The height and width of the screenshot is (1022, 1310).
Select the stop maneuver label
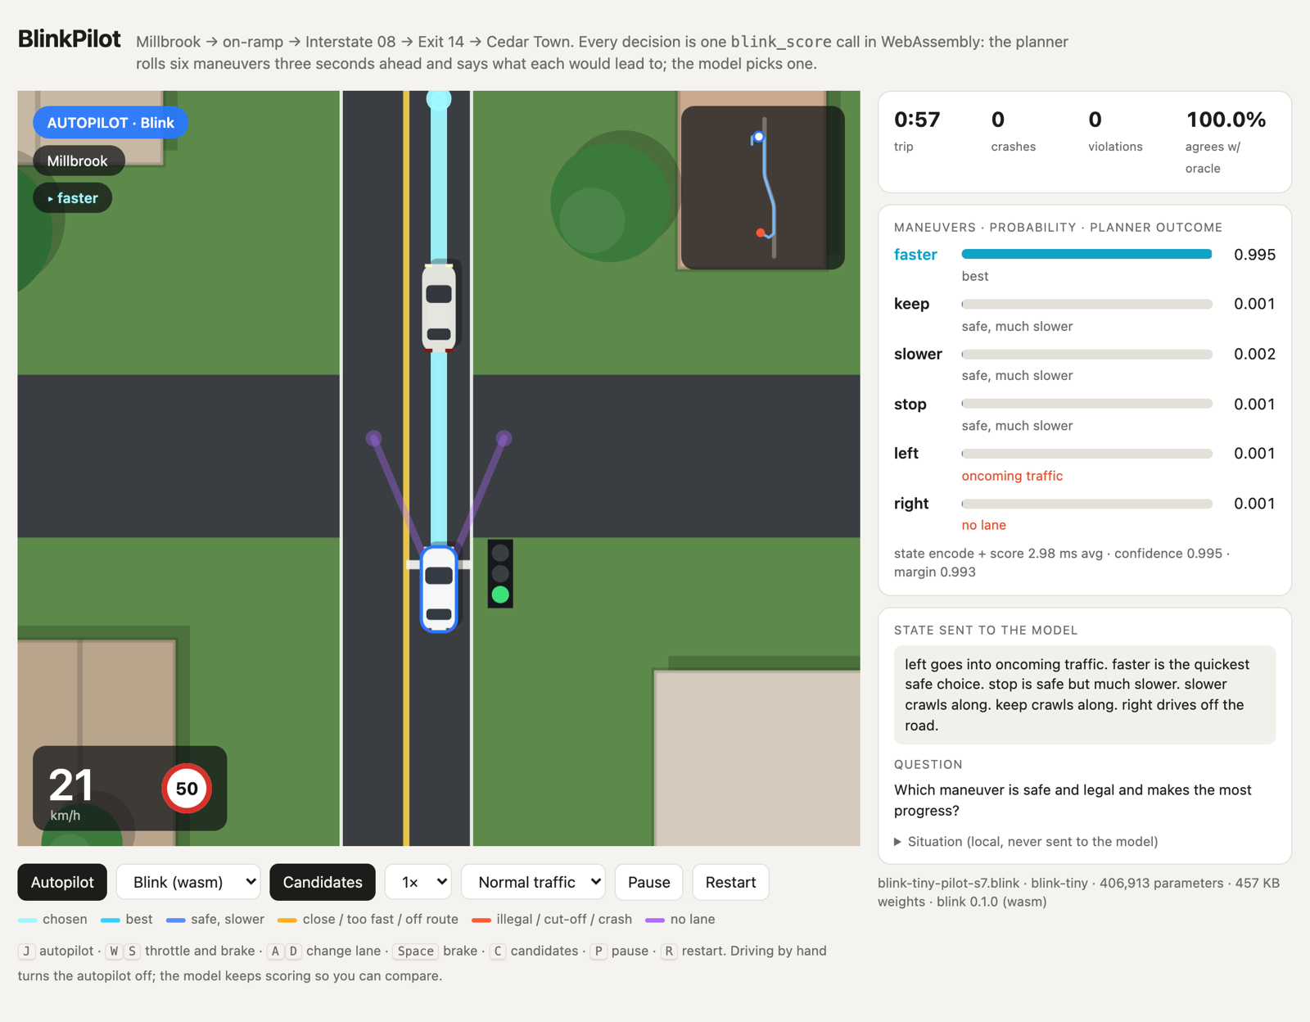tap(910, 404)
